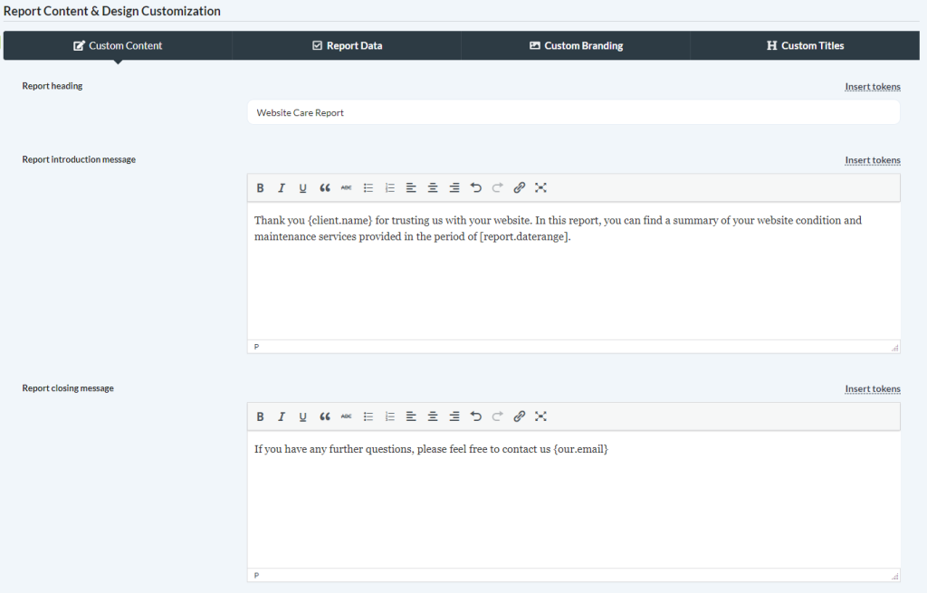Screen dimensions: 927x593
Task: Click Insert tokens for the introduction message
Action: [x=872, y=159]
